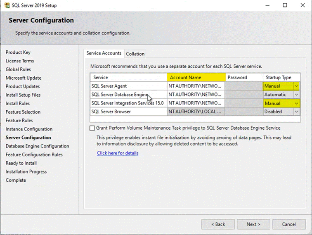This screenshot has width=312, height=235.
Task: Click SQL Server Agent account name cell
Action: coord(196,86)
